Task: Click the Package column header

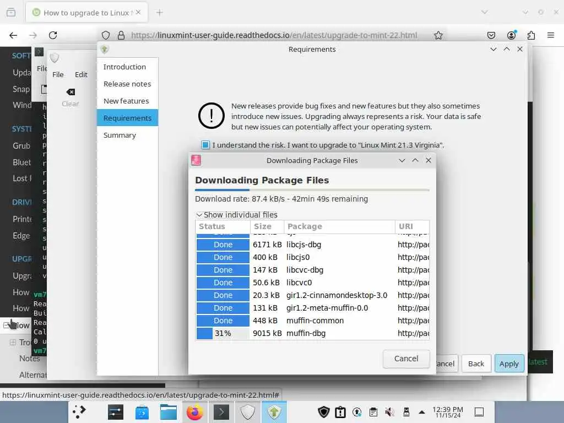Action: pyautogui.click(x=339, y=226)
